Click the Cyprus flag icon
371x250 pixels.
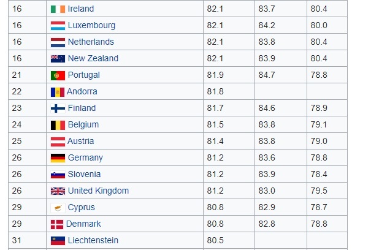tap(58, 208)
